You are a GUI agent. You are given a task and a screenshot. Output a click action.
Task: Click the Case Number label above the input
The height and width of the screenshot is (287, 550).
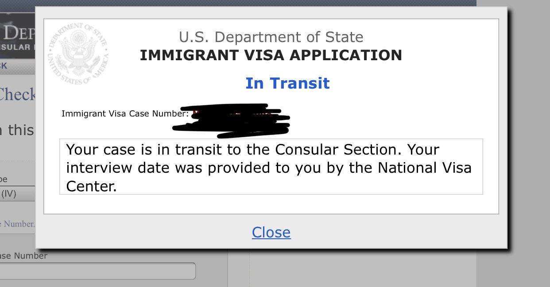[24, 255]
